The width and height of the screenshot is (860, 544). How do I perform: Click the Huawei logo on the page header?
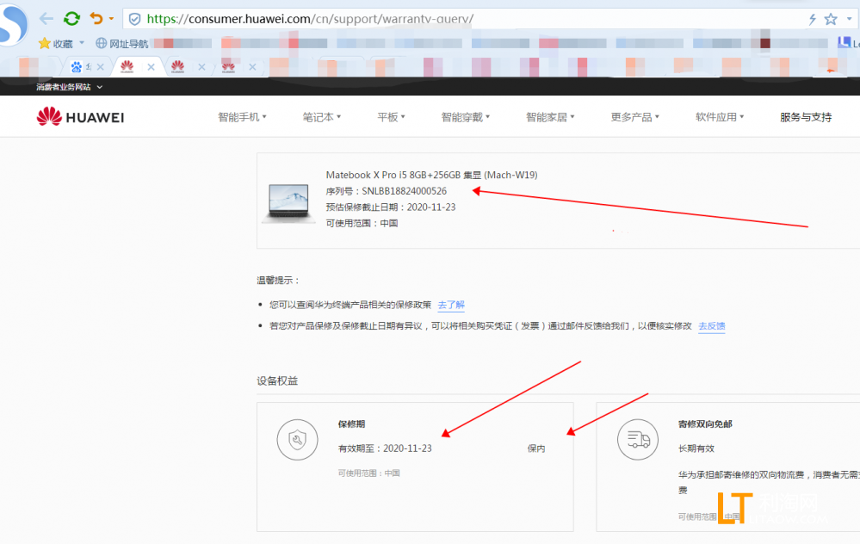[80, 117]
